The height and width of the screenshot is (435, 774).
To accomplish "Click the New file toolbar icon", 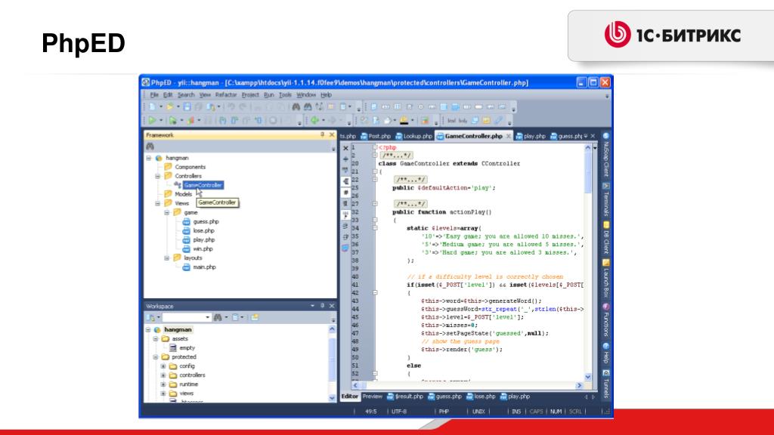I will [x=152, y=106].
